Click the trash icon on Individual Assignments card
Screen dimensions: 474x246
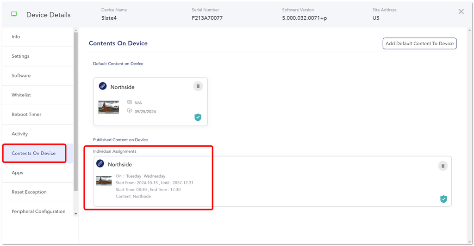[443, 166]
